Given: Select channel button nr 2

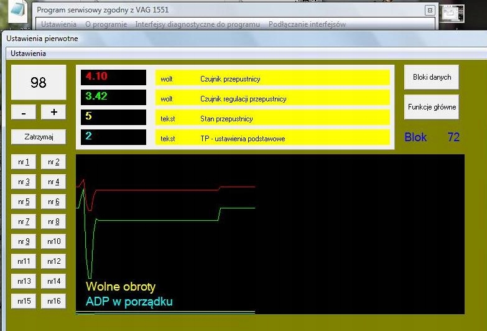Looking at the screenshot, I should coord(53,162).
